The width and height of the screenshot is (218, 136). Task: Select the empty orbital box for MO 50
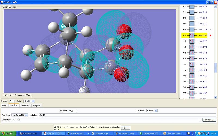[192, 18]
